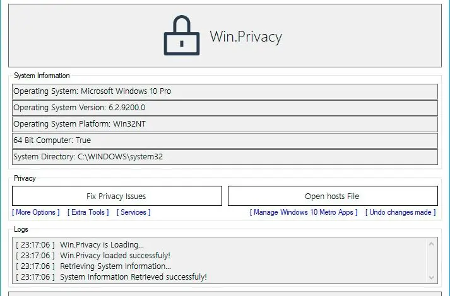Select the 'Win.Privacy is Loading...' log entry

click(102, 245)
